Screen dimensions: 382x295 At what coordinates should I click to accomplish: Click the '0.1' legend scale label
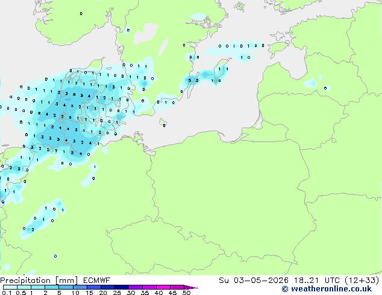point(7,293)
